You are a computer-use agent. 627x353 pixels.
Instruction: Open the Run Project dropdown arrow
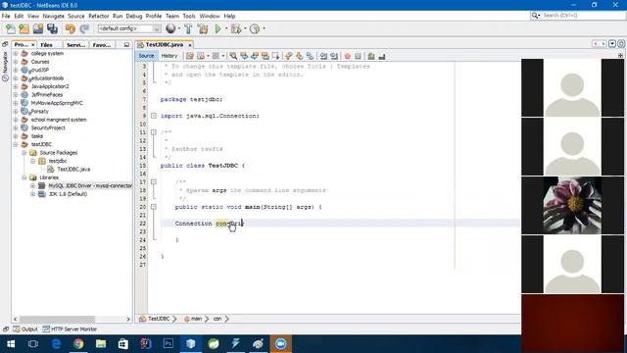[x=226, y=28]
